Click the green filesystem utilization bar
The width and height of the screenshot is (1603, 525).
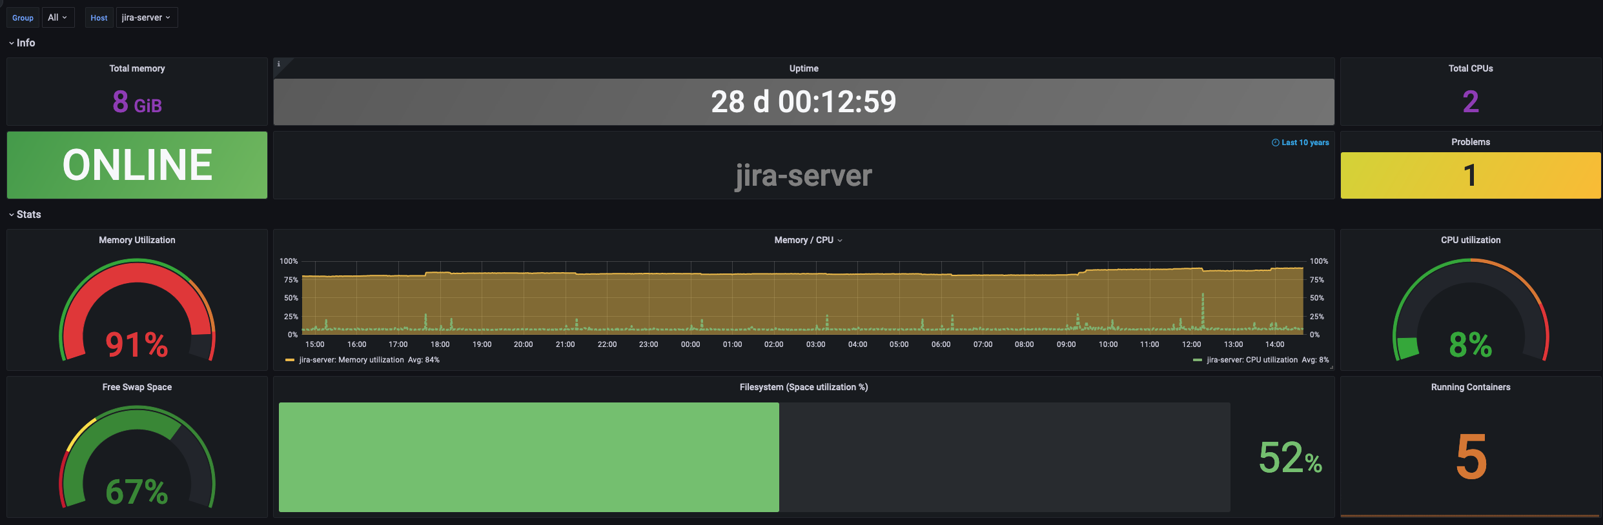pos(529,457)
